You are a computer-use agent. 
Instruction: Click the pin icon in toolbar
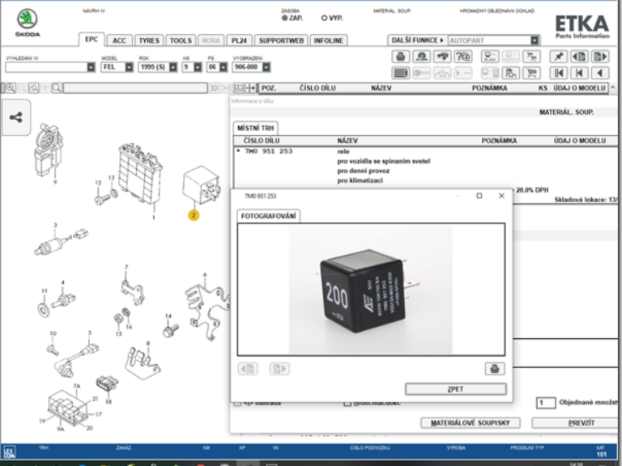pos(558,57)
